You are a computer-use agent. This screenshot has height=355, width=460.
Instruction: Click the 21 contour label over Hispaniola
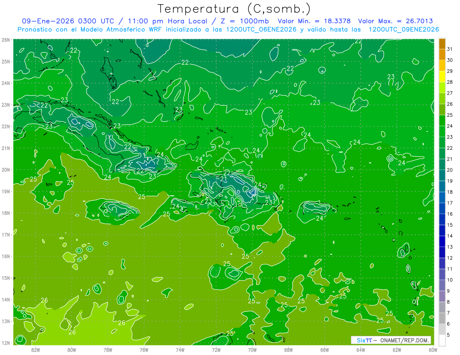pos(223,179)
